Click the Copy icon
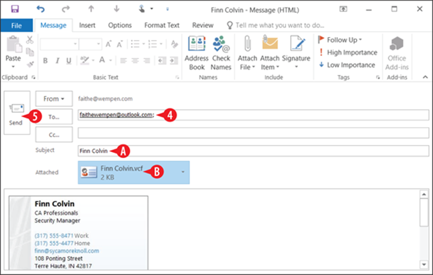Screen dimensions: 433x275 pyautogui.click(x=30, y=52)
